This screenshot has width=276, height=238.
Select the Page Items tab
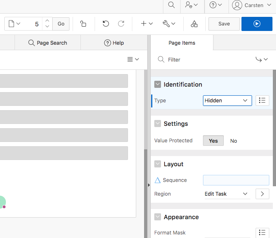pyautogui.click(x=182, y=43)
